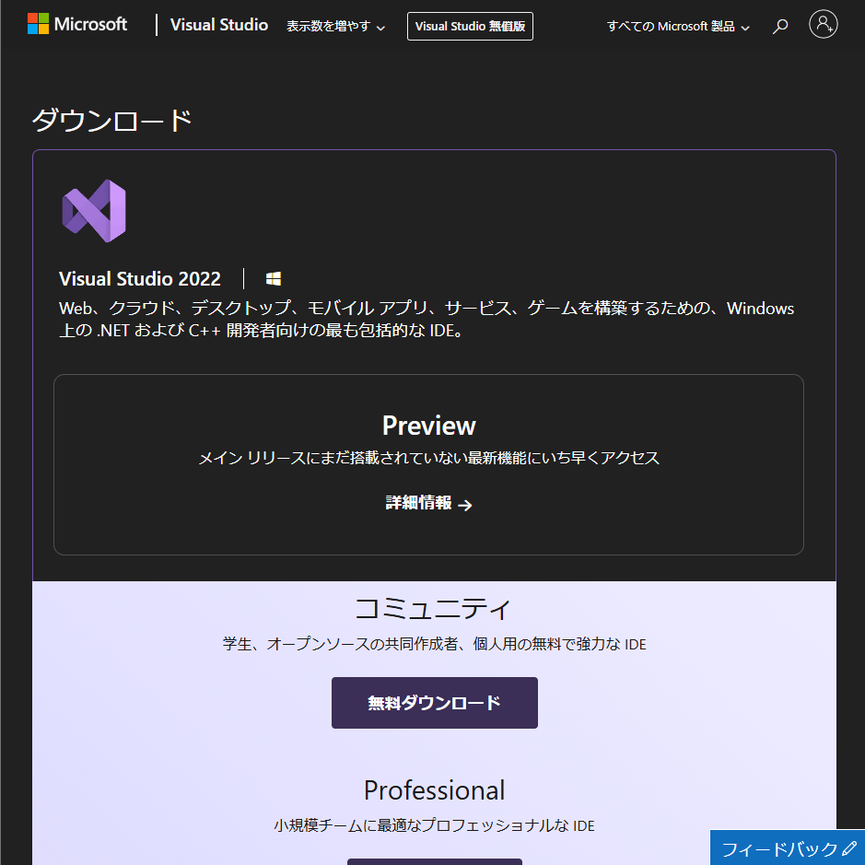
Task: Open the Visual Studio header link
Action: coord(219,25)
